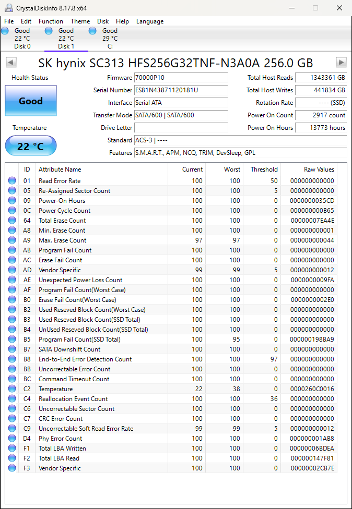Click the Serial Number field

[181, 90]
